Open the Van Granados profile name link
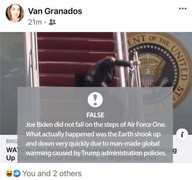This screenshot has height=180, width=192. pyautogui.click(x=55, y=11)
